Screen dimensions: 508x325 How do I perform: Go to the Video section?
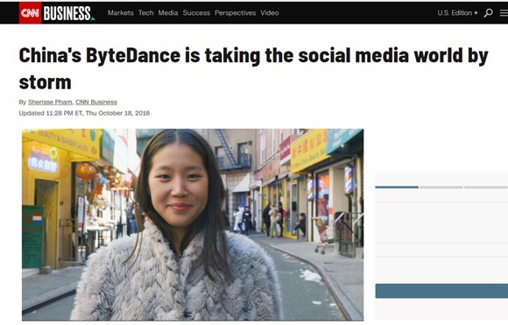click(x=270, y=13)
